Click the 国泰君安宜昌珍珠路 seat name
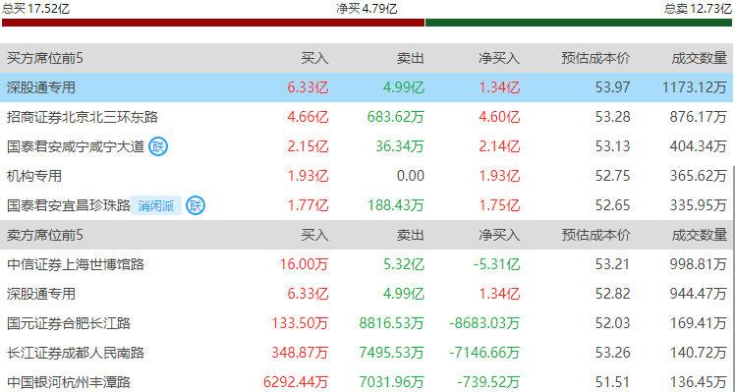Image resolution: width=735 pixels, height=392 pixels. (69, 205)
